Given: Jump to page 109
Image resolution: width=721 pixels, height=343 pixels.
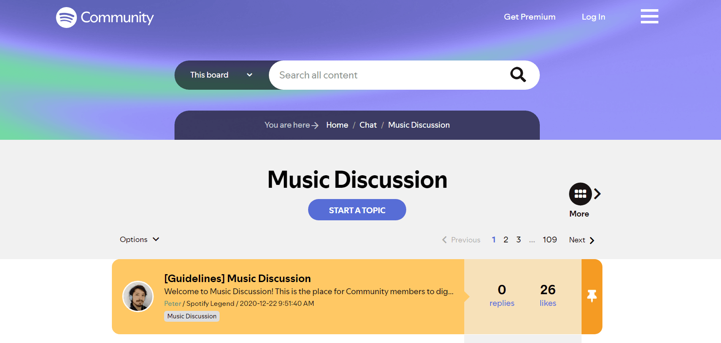Looking at the screenshot, I should (549, 240).
